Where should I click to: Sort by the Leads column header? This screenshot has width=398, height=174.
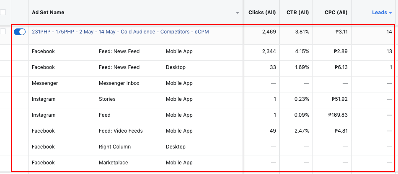click(382, 13)
